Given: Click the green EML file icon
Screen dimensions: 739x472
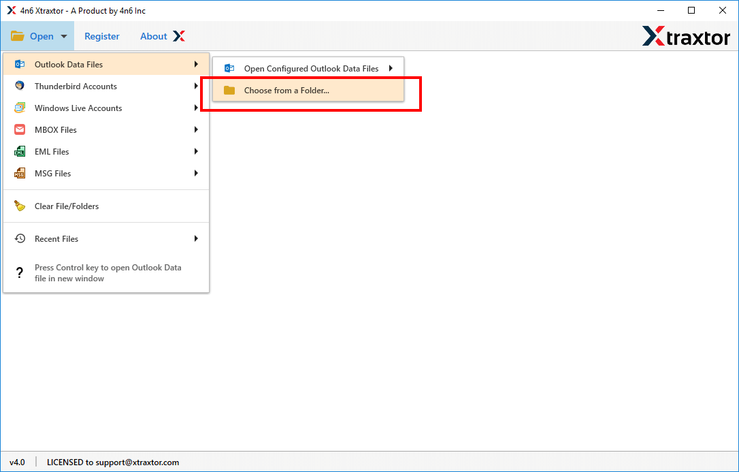Looking at the screenshot, I should click(19, 151).
